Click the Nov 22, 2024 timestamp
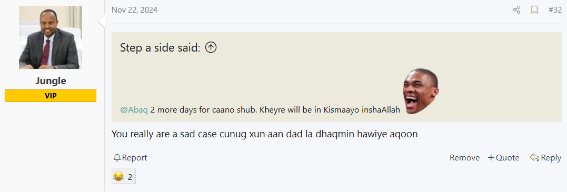Viewport: 567px width, 192px height. click(x=135, y=10)
